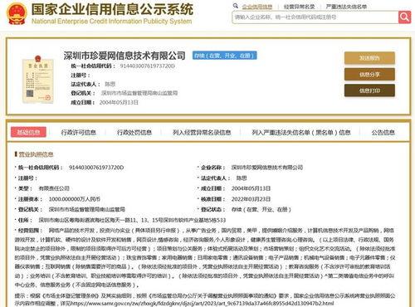This screenshot has width=415, height=307.
Task: Click the small magnifier icon beside 企业信用信息
Action: [x=236, y=6]
